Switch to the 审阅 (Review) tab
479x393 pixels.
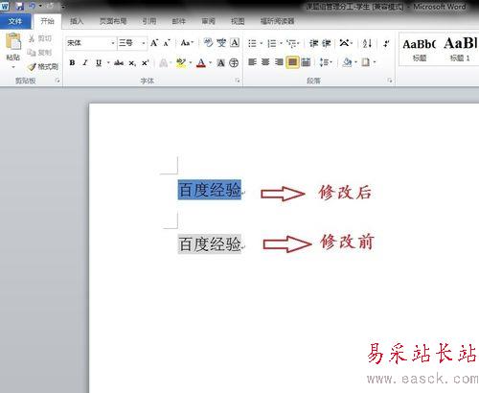(x=208, y=21)
